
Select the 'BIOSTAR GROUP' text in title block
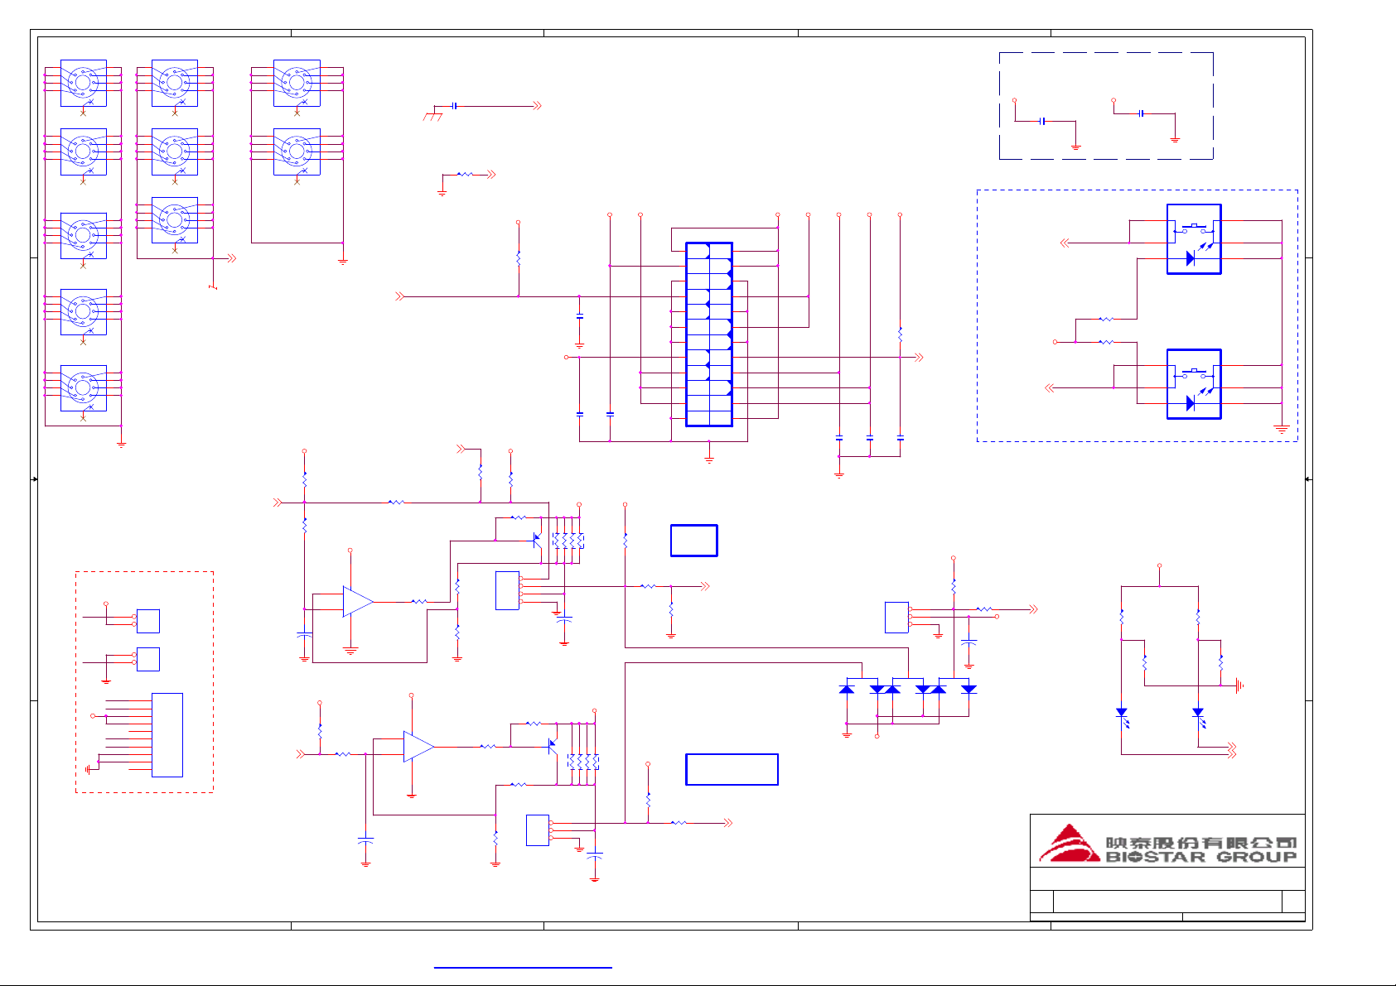tap(1201, 857)
